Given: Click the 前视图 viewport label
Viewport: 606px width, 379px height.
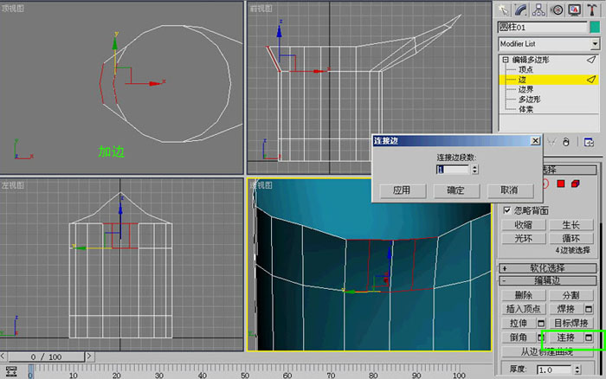Looking at the screenshot, I should [x=261, y=8].
